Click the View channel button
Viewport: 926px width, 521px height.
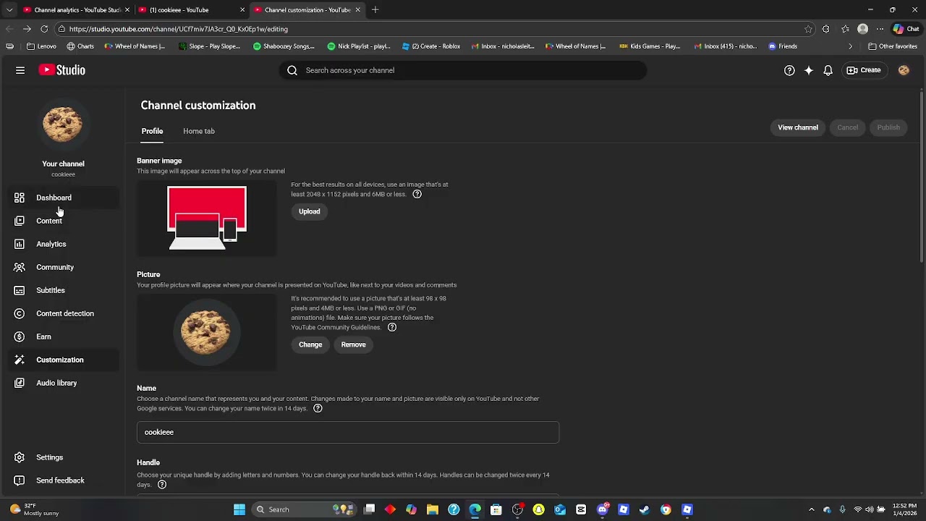tap(798, 127)
